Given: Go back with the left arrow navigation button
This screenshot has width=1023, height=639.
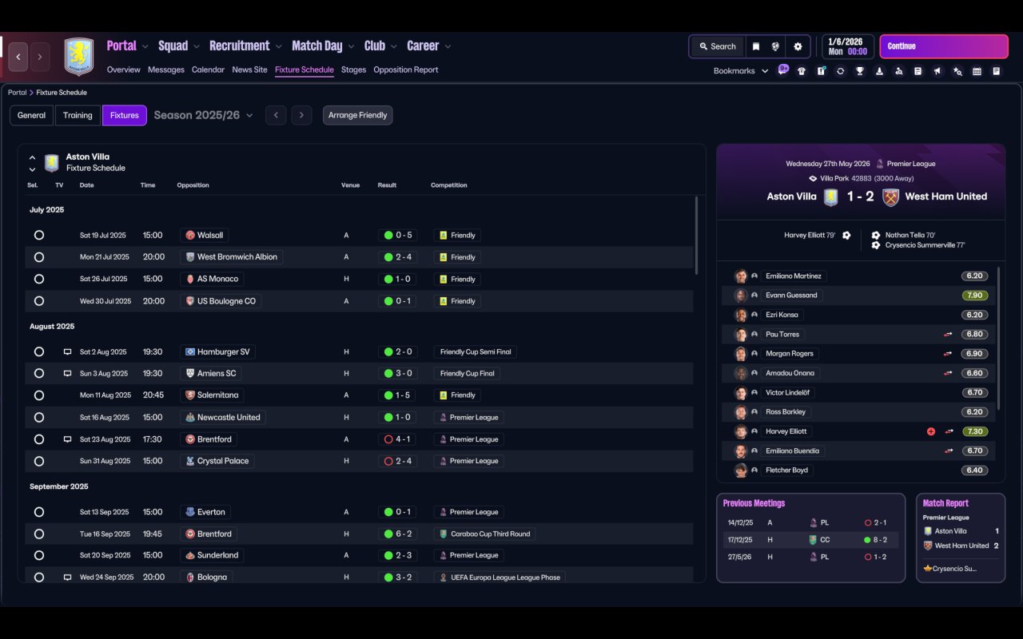Looking at the screenshot, I should [18, 57].
